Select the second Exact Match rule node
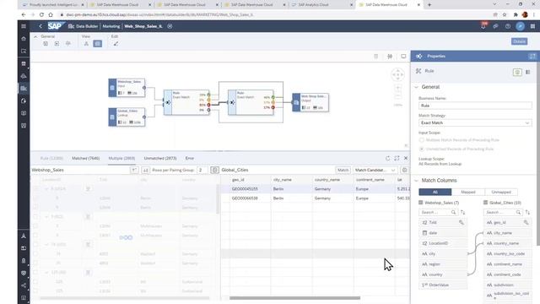The image size is (540, 304). 251,102
